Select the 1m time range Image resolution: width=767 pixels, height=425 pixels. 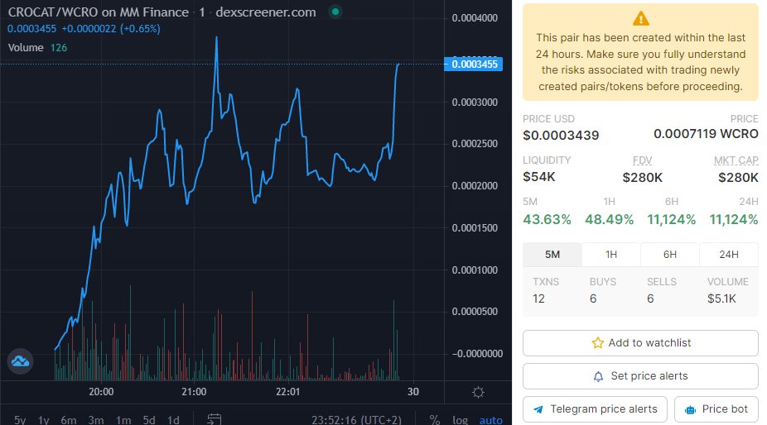pos(123,420)
